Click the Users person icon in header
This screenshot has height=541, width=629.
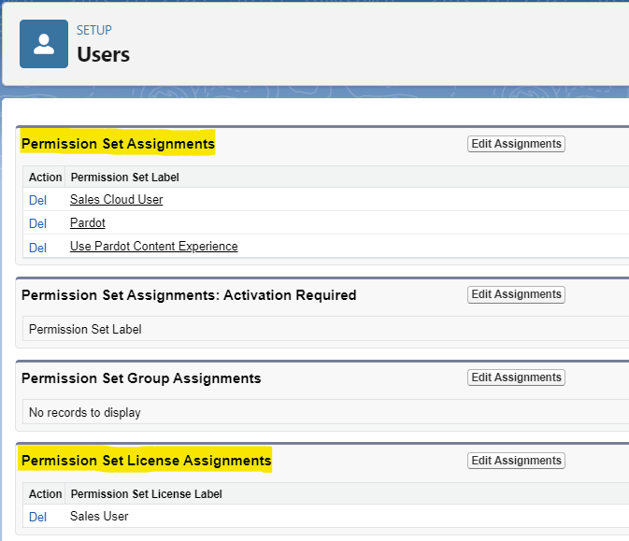point(44,44)
